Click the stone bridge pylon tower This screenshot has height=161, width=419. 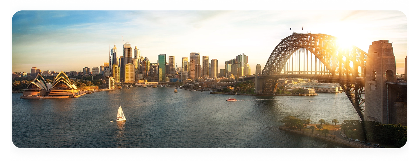(x=380, y=81)
